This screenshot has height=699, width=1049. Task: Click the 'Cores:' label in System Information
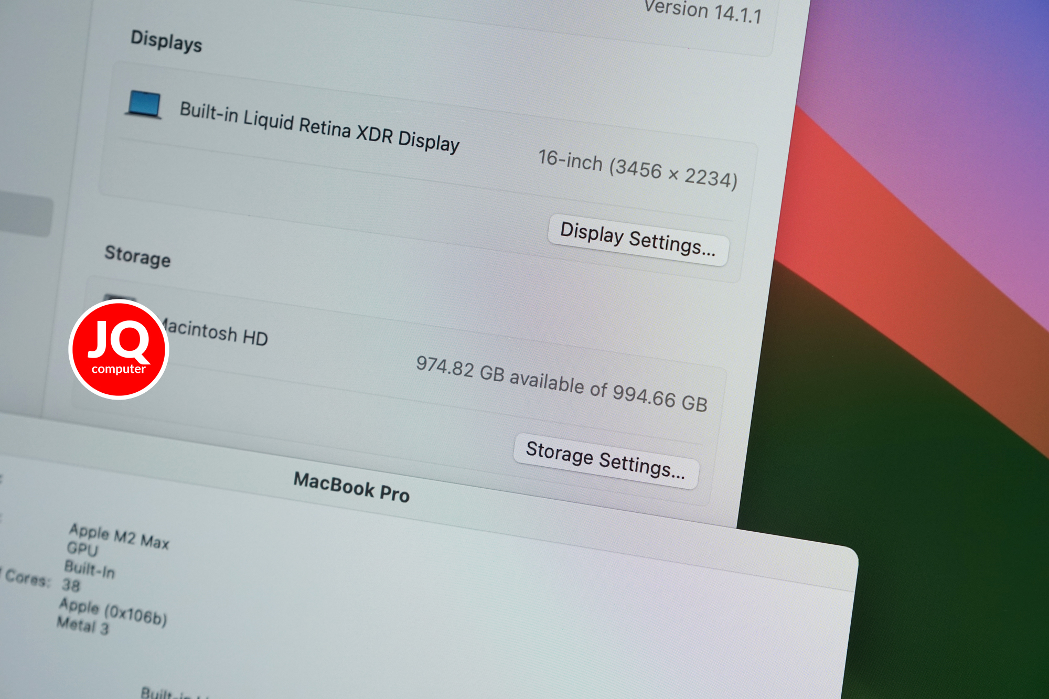(27, 578)
